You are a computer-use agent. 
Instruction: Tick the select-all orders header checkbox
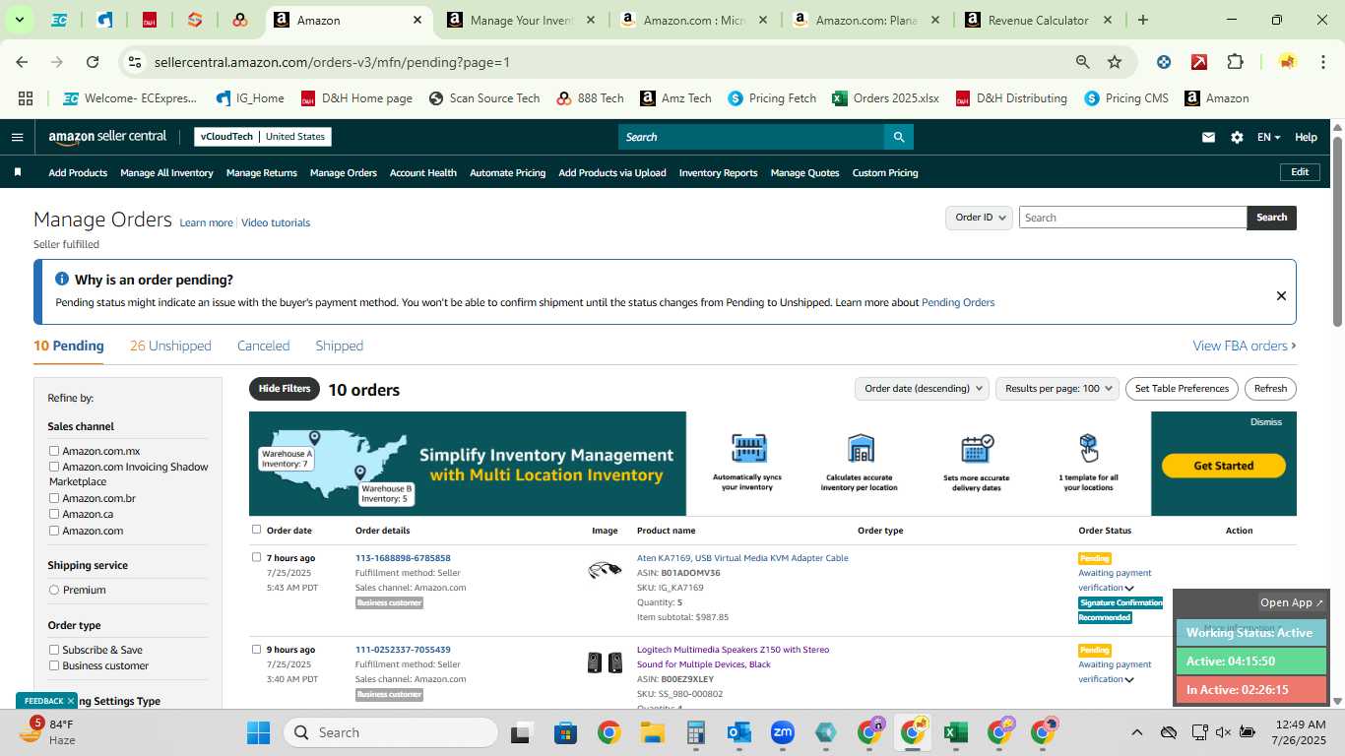pos(257,530)
